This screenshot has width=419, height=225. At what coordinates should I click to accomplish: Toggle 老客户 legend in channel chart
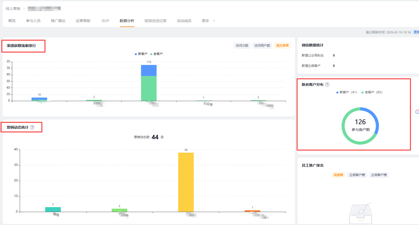[156, 54]
